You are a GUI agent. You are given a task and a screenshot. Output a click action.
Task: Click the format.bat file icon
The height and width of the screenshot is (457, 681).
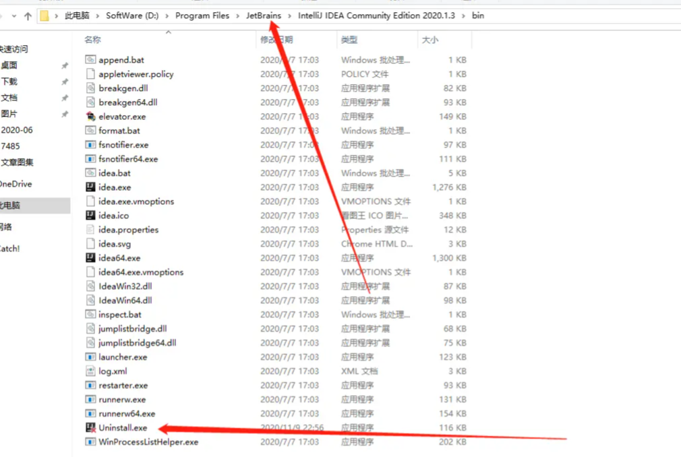click(x=90, y=130)
